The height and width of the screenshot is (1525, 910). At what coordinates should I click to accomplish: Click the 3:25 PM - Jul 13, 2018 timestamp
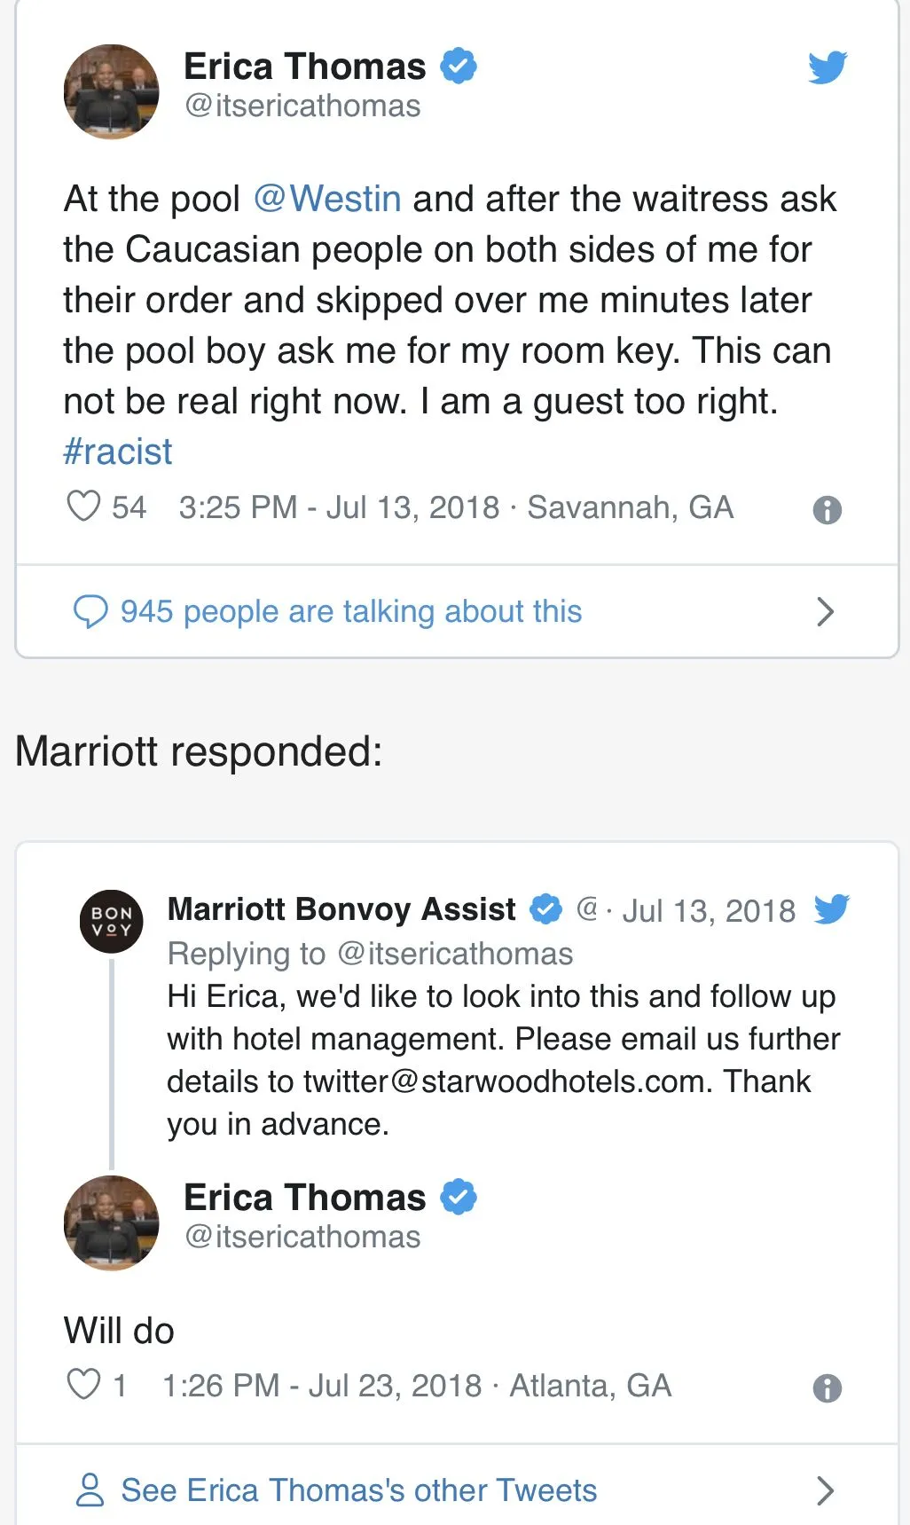click(339, 507)
